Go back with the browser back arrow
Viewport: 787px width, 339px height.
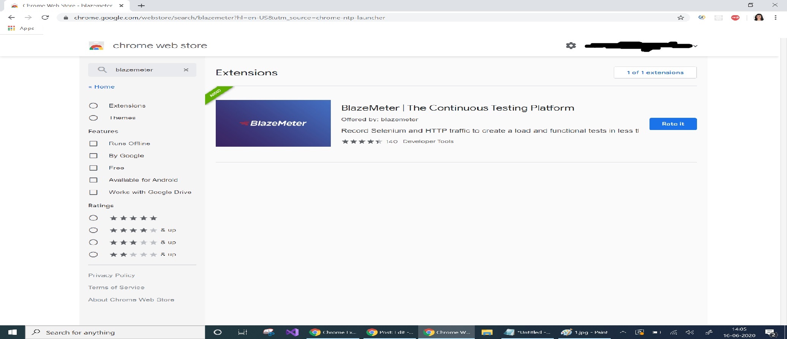tap(11, 17)
